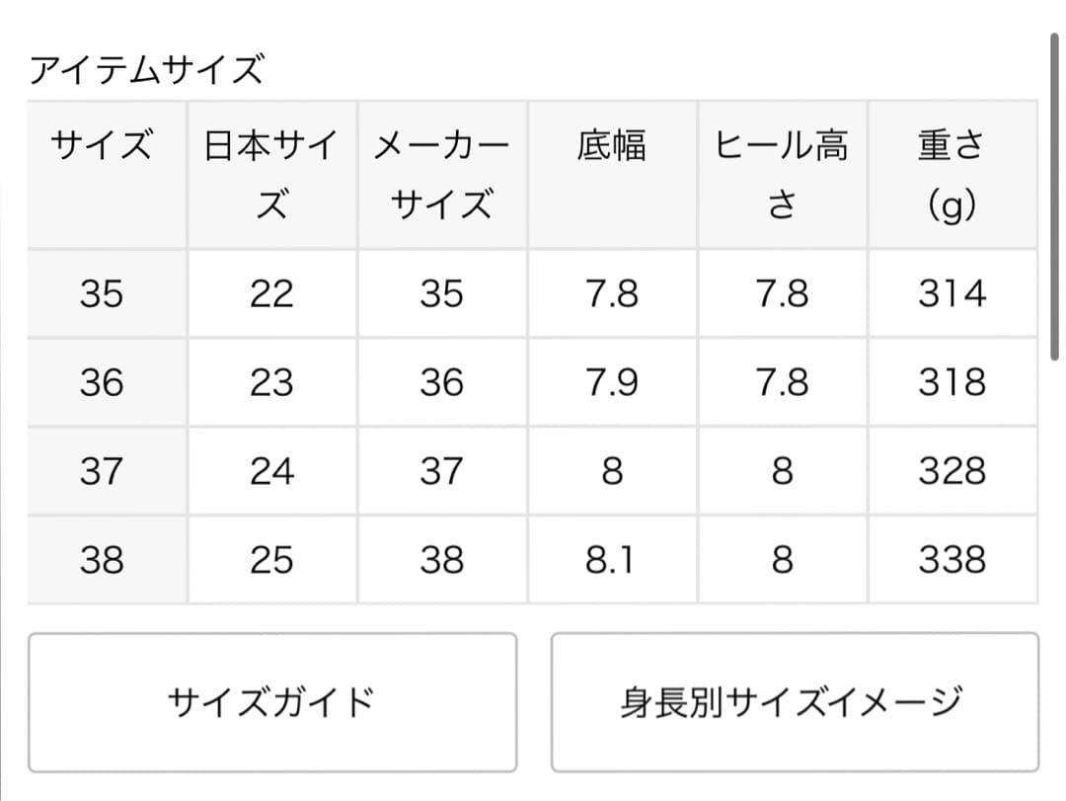Select the 底幅 column header
The image size is (1066, 801).
coord(612,146)
